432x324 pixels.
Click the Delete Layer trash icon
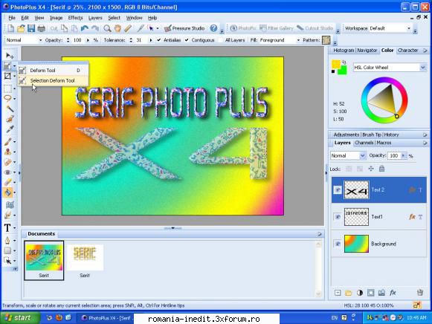[420, 293]
